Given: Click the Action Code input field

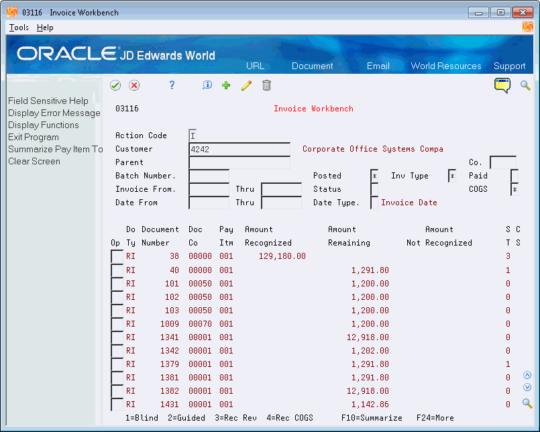Looking at the screenshot, I should pos(193,136).
